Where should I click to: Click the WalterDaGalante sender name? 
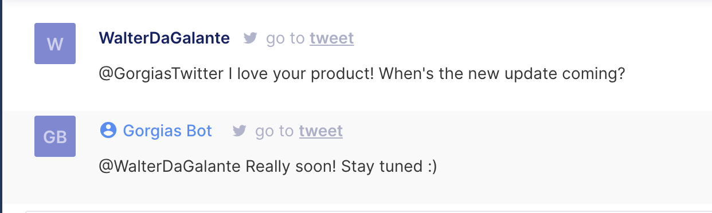165,38
